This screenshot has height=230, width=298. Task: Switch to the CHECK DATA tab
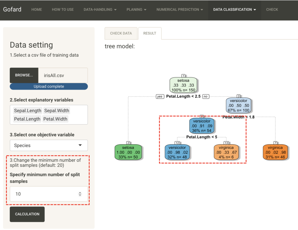click(121, 33)
